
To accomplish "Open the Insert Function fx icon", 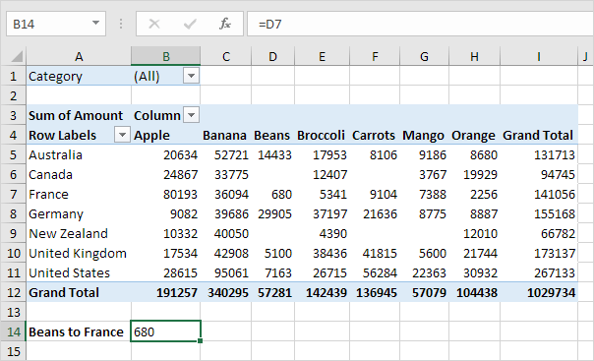I will (225, 24).
